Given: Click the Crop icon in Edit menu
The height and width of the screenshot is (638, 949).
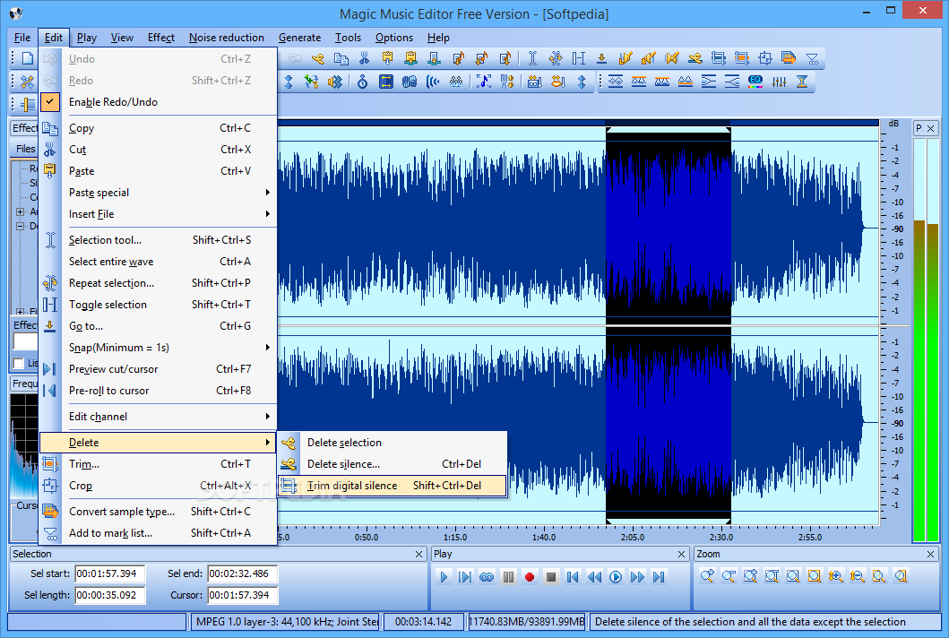Looking at the screenshot, I should (x=51, y=486).
